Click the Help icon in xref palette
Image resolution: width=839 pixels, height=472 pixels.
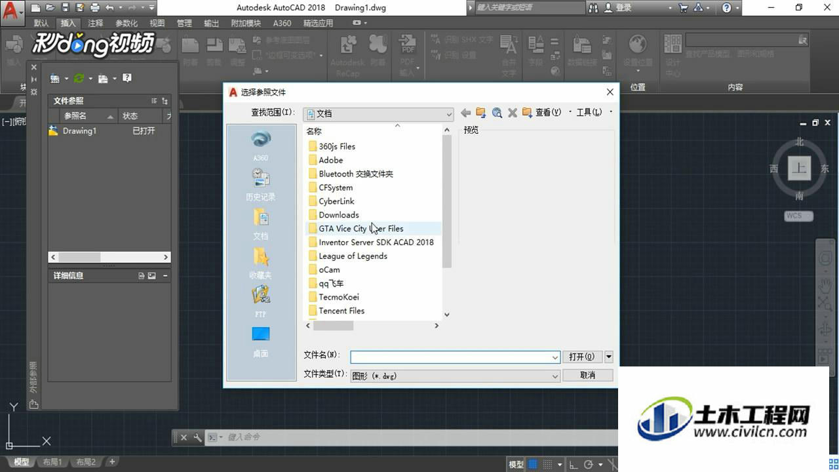pos(127,78)
